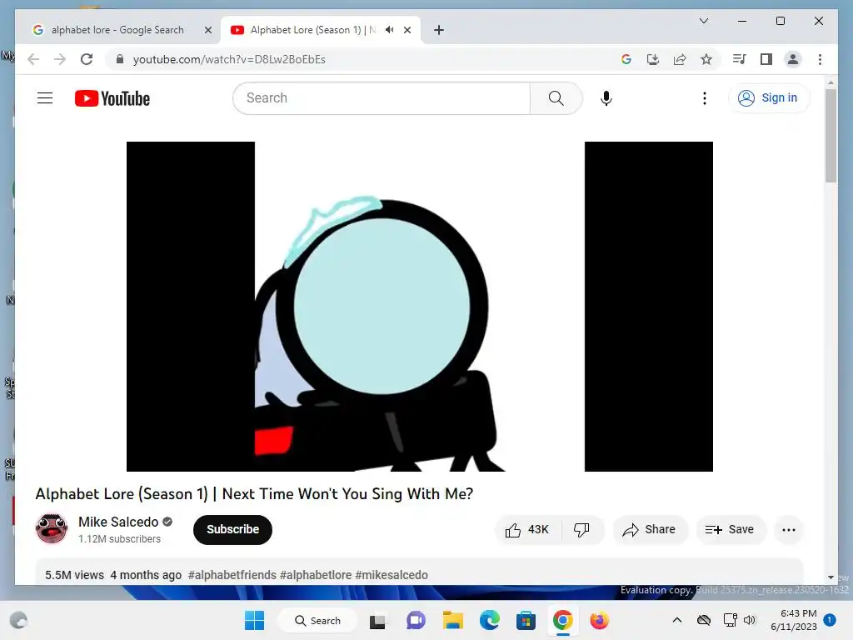Switch to alphabet lore Google Search tab
Image resolution: width=853 pixels, height=640 pixels.
117,30
